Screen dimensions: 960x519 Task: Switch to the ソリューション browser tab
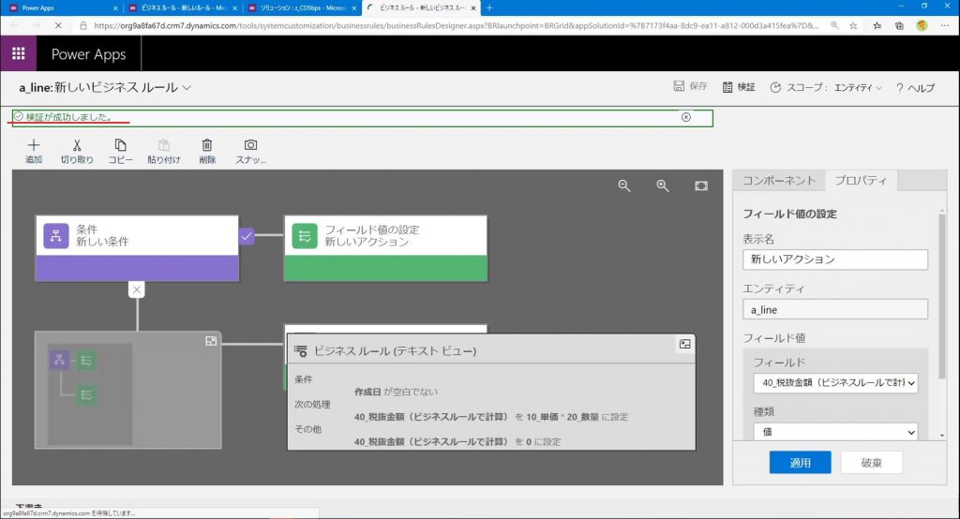tap(302, 7)
